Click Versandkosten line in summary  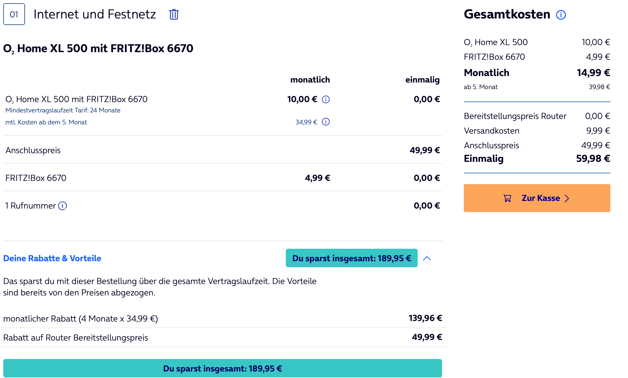coord(537,131)
